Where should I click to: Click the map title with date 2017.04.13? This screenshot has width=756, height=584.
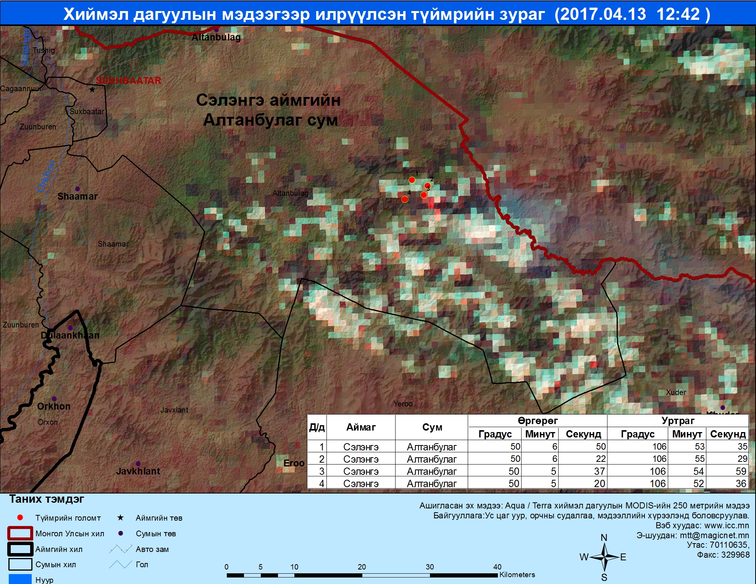[387, 14]
